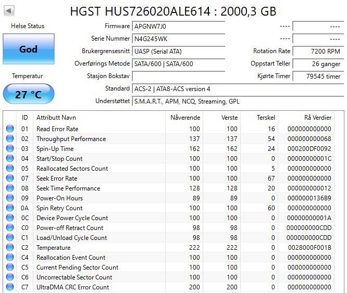
Task: Click status orb for Read Error Rate
Action: click(x=10, y=129)
